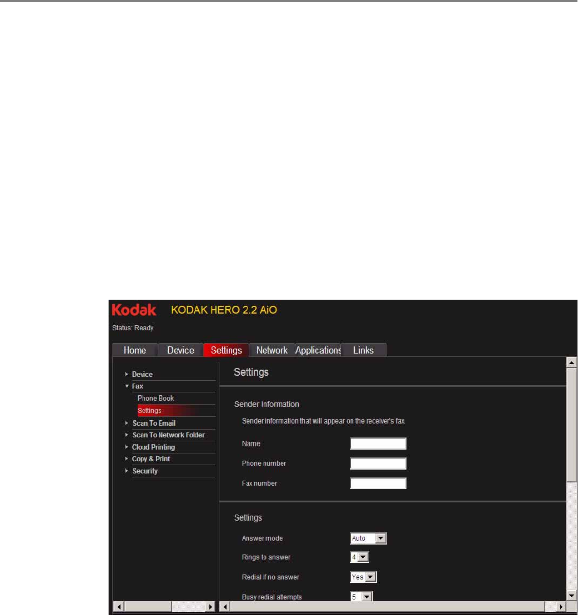Screen dimensions: 578x615
Task: Open the Answer mode dropdown
Action: click(x=368, y=538)
